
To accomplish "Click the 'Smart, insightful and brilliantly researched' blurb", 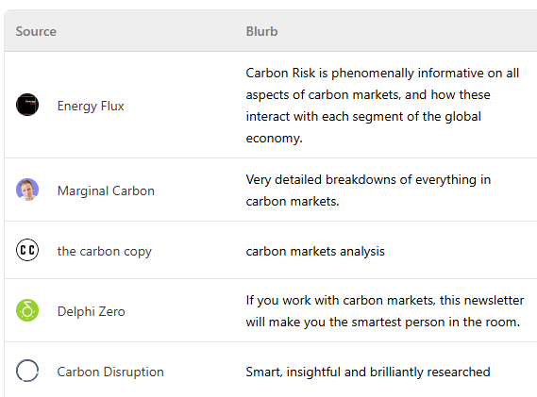I will point(368,372).
